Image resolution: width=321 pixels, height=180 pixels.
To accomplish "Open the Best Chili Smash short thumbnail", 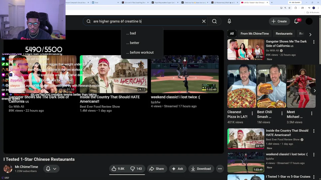I will pos(271,86).
